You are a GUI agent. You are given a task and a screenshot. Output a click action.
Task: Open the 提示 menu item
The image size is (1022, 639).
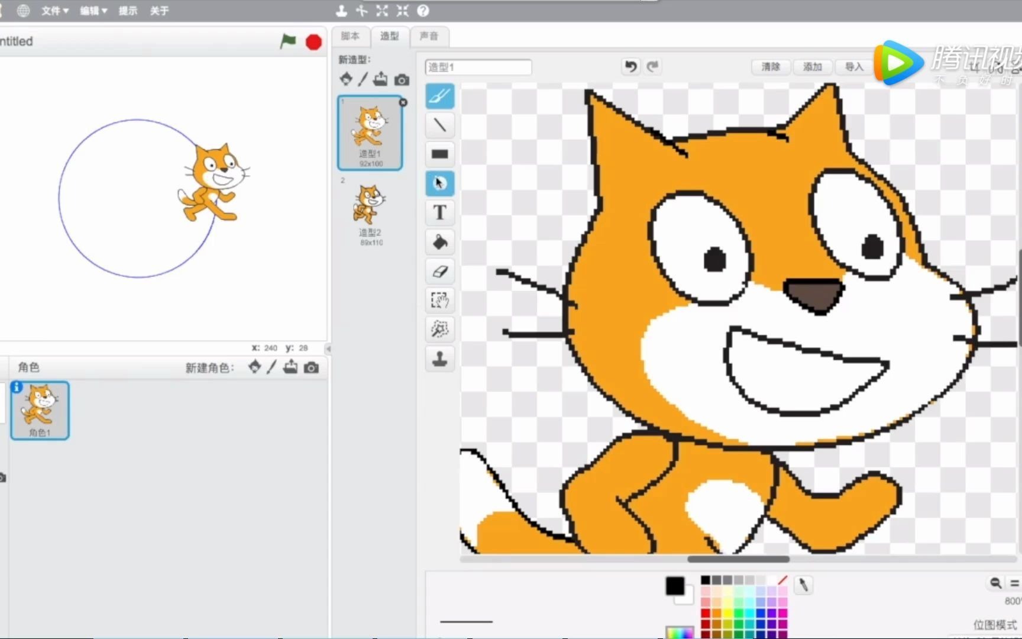coord(128,11)
